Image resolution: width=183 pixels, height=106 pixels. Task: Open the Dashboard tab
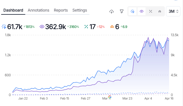(x=13, y=10)
